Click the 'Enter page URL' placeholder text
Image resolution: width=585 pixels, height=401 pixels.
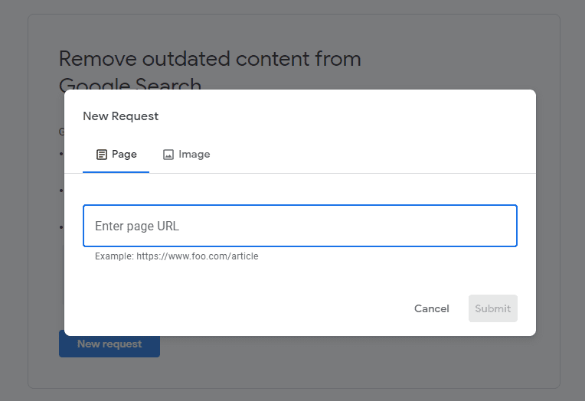coord(137,227)
